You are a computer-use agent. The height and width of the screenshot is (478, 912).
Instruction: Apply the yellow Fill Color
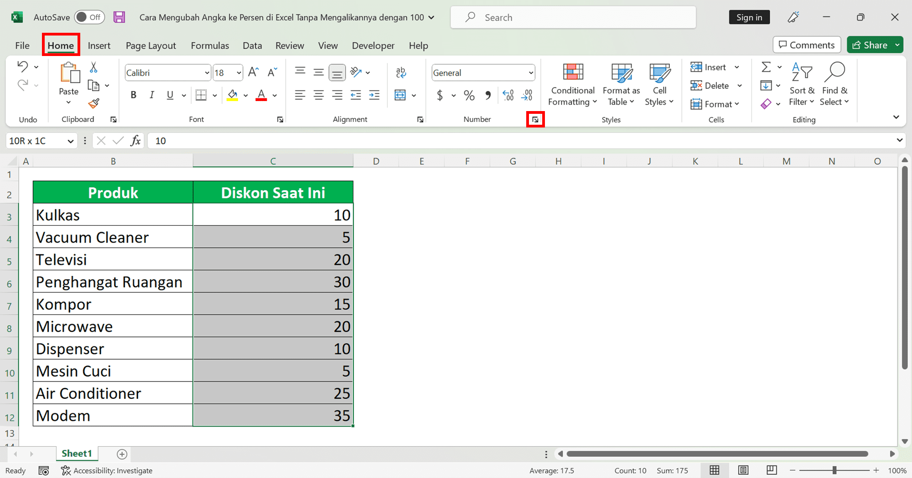(233, 95)
